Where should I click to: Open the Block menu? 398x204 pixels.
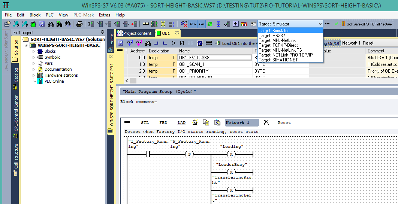point(35,15)
